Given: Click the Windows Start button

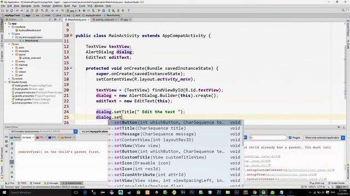Looking at the screenshot, I should (x=4, y=192).
